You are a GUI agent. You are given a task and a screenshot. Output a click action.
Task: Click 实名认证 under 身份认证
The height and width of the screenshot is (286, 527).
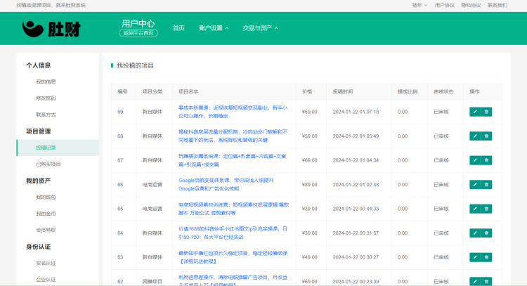[x=46, y=263]
